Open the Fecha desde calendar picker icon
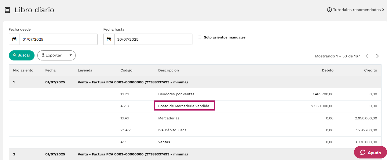387x160 pixels. pyautogui.click(x=14, y=39)
